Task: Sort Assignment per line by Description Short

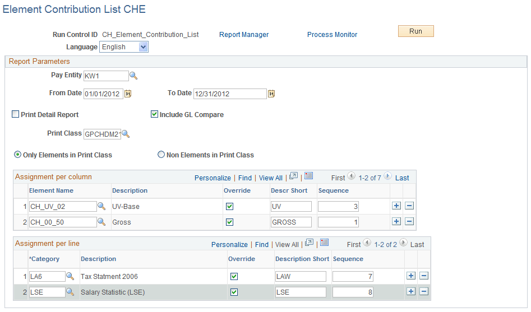Action: click(302, 259)
